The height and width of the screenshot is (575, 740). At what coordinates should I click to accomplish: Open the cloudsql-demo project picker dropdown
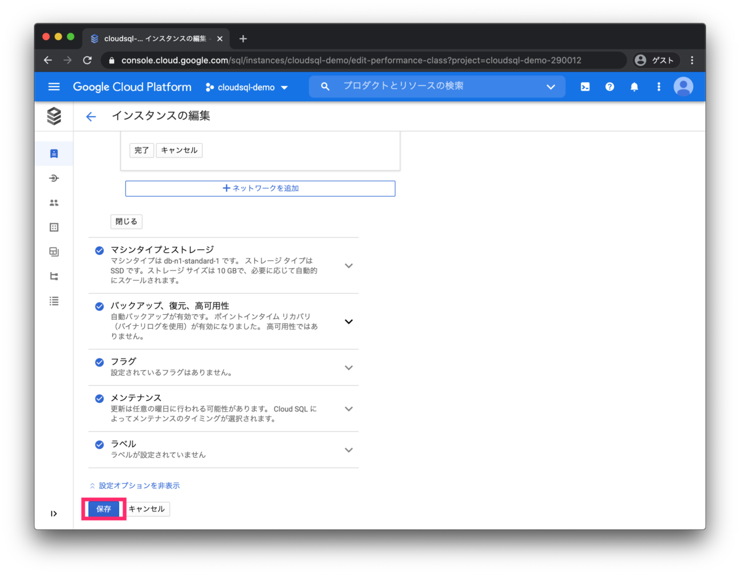[247, 87]
